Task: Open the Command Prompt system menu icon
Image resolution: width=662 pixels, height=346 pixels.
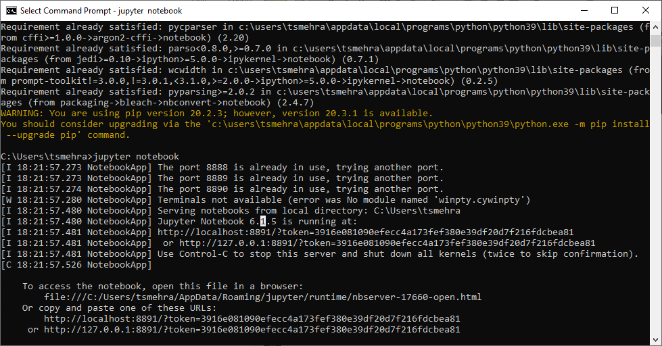Action: pyautogui.click(x=11, y=11)
